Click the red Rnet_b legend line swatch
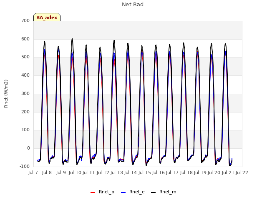267x200 pixels. pos(93,192)
